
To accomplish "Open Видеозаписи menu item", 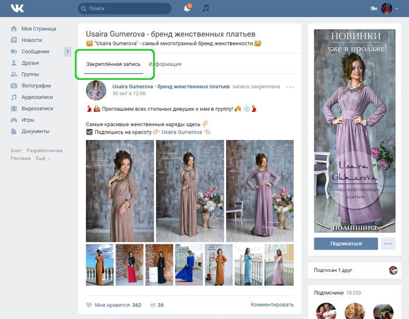I will pyautogui.click(x=37, y=108).
